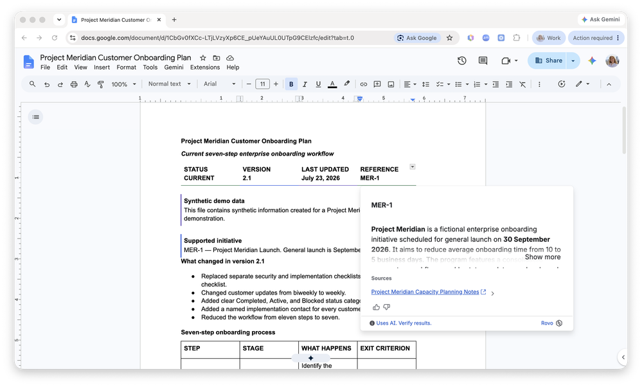642x387 pixels.
Task: Open the zoom level dropdown
Action: coord(123,84)
